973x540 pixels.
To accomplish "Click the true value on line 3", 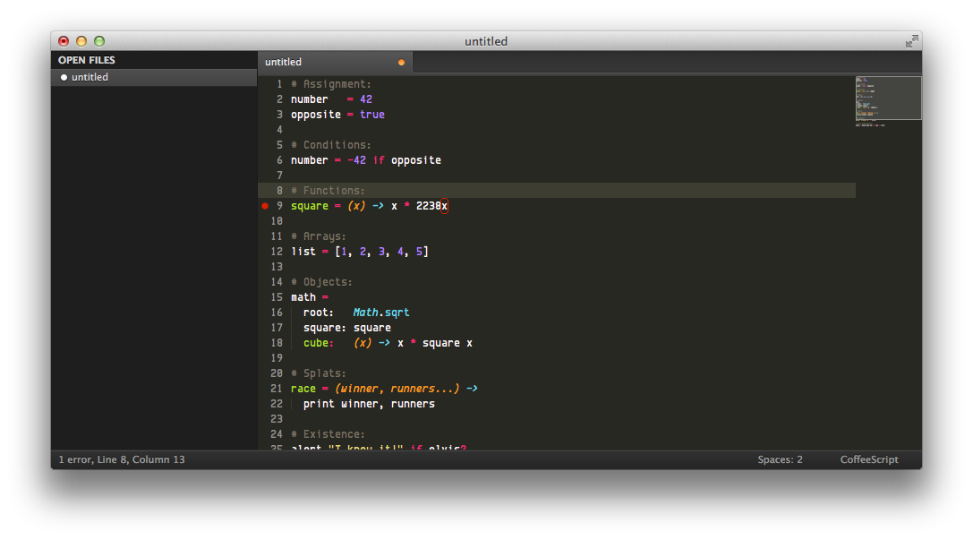I will (371, 114).
